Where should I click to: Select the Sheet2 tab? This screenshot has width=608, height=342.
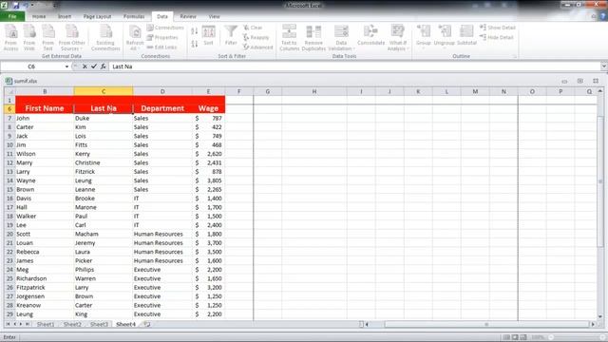(72, 324)
